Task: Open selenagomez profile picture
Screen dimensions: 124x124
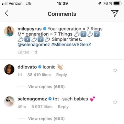Action: (9, 101)
